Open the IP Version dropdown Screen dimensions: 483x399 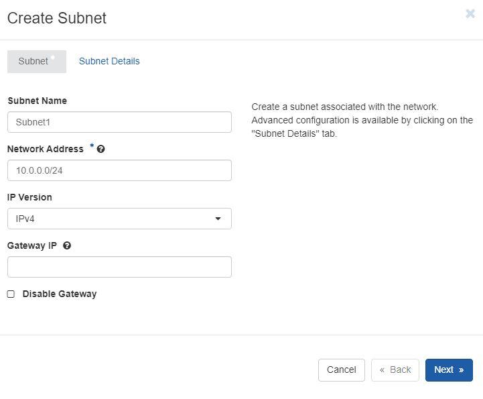[119, 219]
